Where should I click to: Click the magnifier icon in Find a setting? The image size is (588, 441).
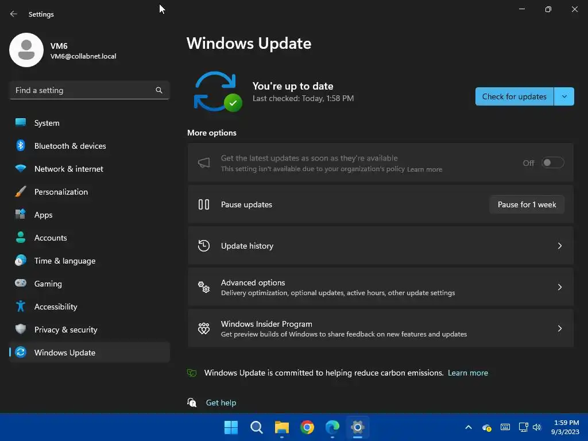(x=159, y=90)
